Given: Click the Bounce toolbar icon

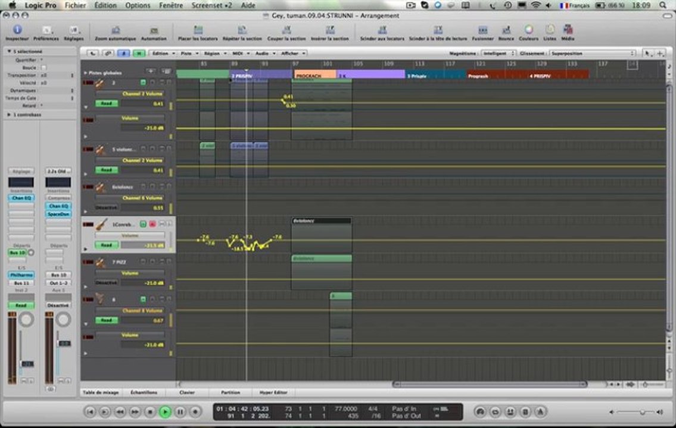Looking at the screenshot, I should pyautogui.click(x=506, y=30).
